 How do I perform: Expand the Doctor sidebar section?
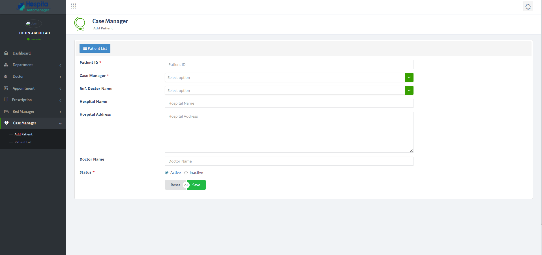60,77
